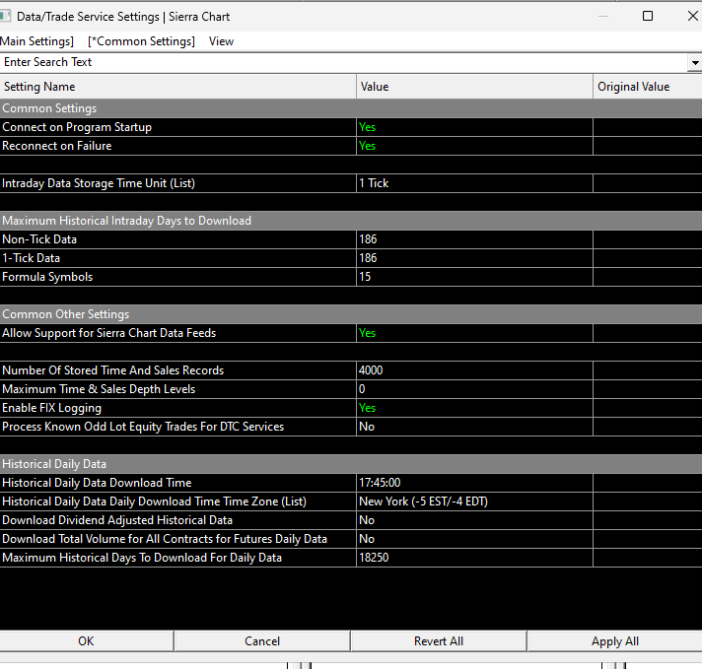The image size is (702, 669).
Task: Select Maximum Historical Days To Download setting name
Action: tap(177, 558)
